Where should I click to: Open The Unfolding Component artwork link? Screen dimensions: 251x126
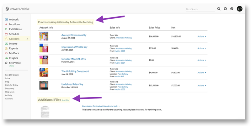tap(75, 71)
